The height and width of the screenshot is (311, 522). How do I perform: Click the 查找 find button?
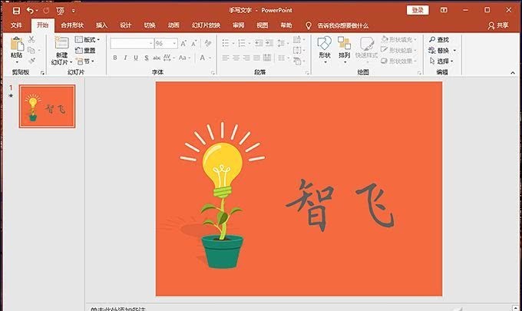pyautogui.click(x=439, y=40)
